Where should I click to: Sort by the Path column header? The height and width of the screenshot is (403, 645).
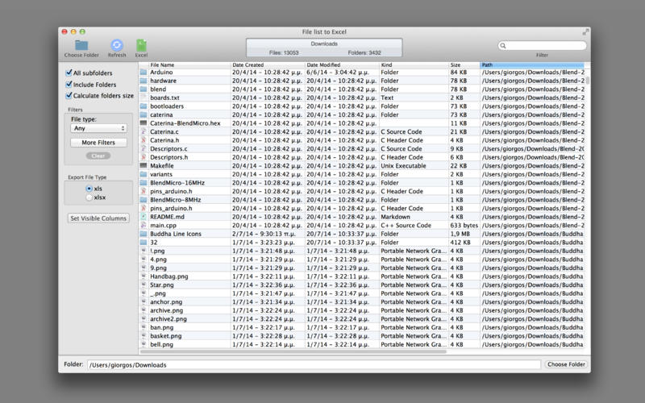tap(531, 64)
